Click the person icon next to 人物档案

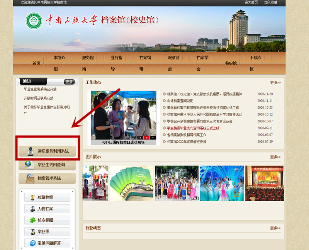(32, 209)
